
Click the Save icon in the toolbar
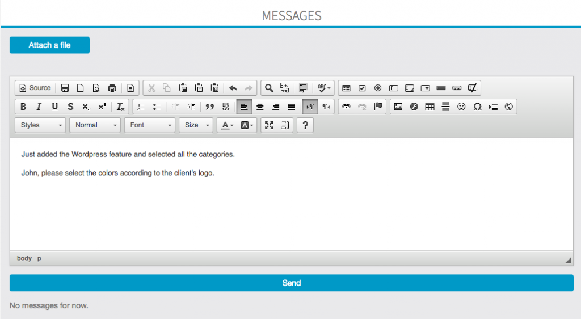pos(65,88)
